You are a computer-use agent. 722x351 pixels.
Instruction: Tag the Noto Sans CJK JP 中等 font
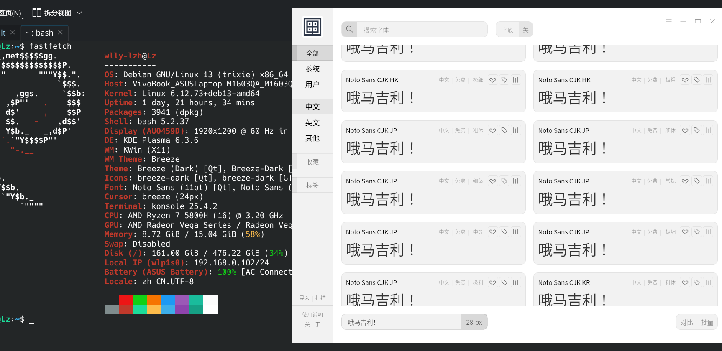coord(504,231)
